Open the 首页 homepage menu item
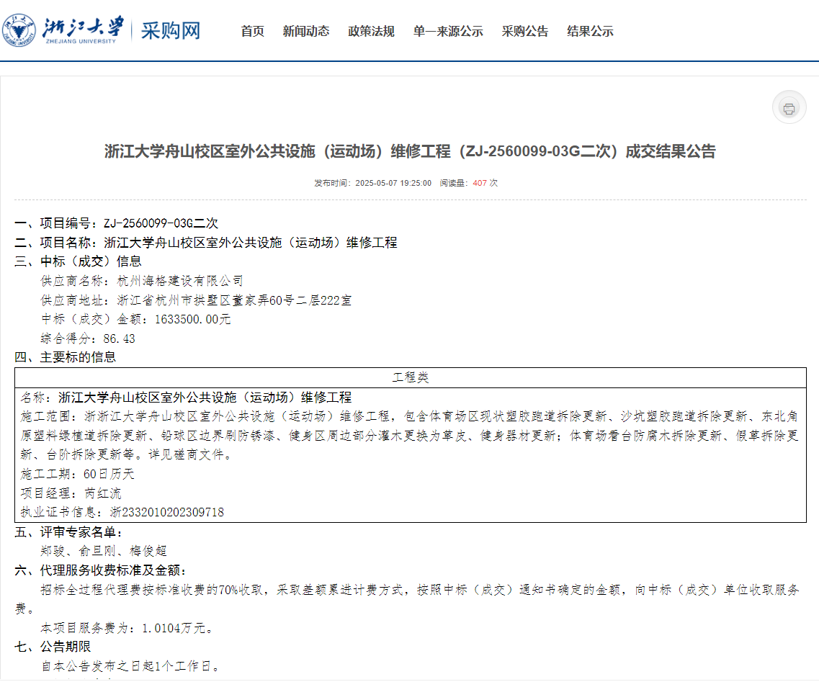This screenshot has height=682, width=819. click(x=251, y=32)
